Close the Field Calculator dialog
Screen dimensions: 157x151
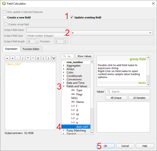153,4
